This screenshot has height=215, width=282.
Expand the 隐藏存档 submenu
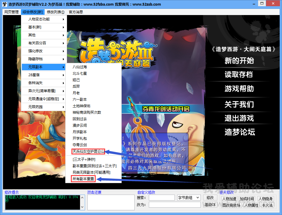click(x=44, y=59)
